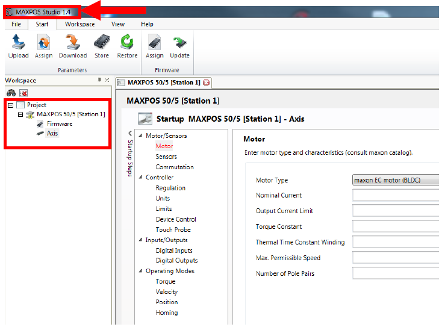Click the Assign firmware icon
The image size is (442, 327).
[x=155, y=42]
